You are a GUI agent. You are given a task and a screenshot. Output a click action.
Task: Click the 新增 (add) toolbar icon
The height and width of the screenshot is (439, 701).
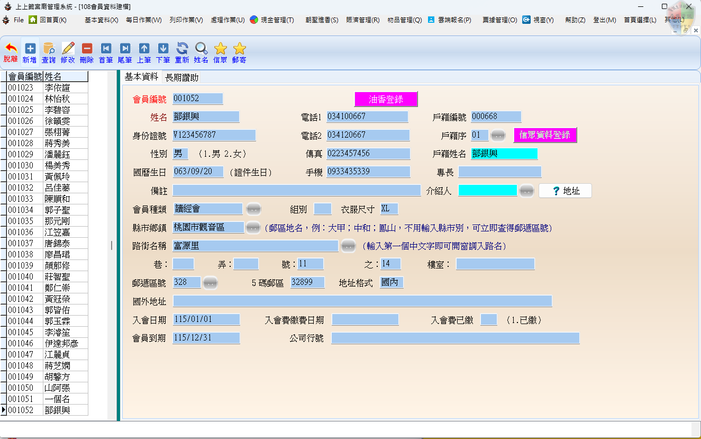click(30, 49)
